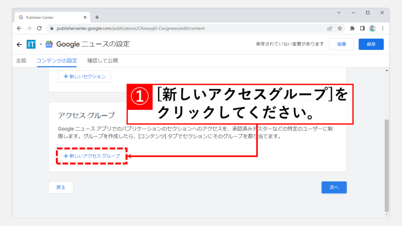Click the scrollbar down arrow
402x226 pixels.
[x=387, y=215]
